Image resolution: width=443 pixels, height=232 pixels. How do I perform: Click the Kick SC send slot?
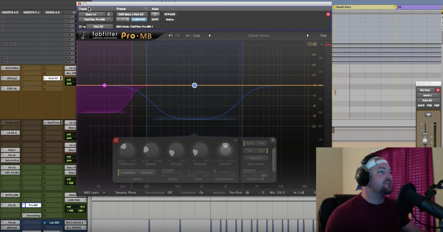pyautogui.click(x=52, y=78)
